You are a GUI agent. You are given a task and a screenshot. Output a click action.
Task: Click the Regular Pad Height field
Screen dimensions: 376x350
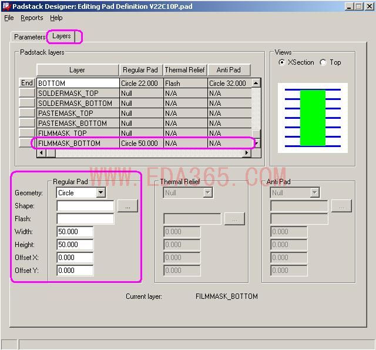tap(75, 245)
